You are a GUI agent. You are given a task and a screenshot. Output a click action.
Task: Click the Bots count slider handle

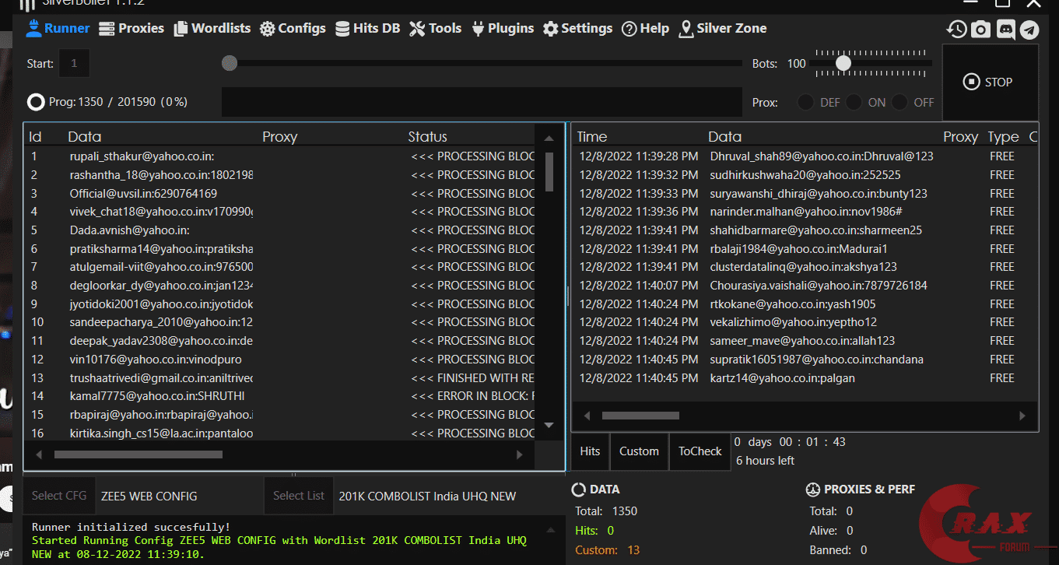843,63
